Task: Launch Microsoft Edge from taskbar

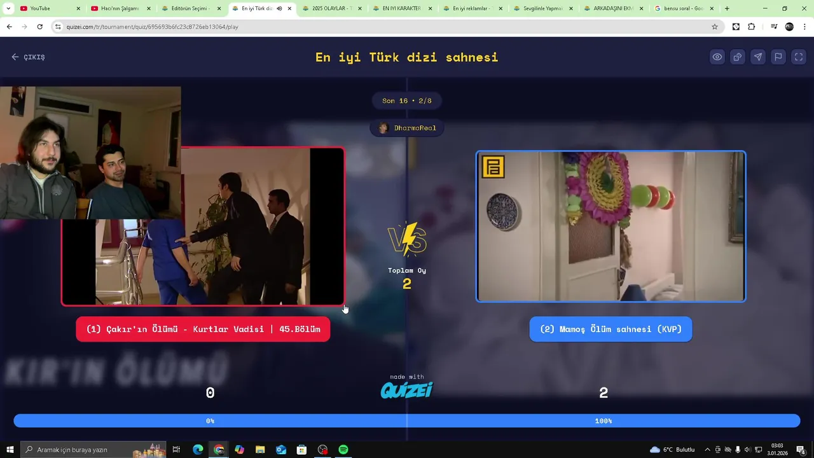Action: click(198, 450)
